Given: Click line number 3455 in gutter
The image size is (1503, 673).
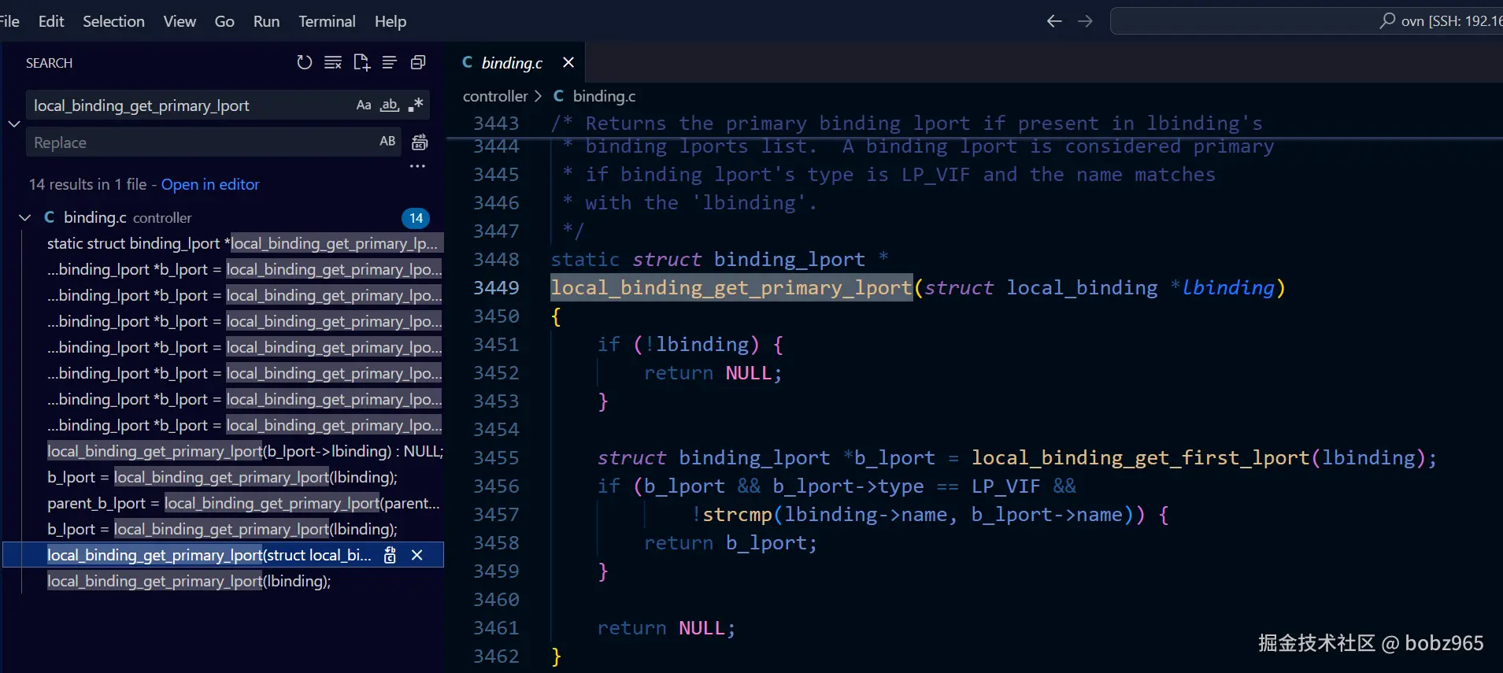Looking at the screenshot, I should coord(496,458).
